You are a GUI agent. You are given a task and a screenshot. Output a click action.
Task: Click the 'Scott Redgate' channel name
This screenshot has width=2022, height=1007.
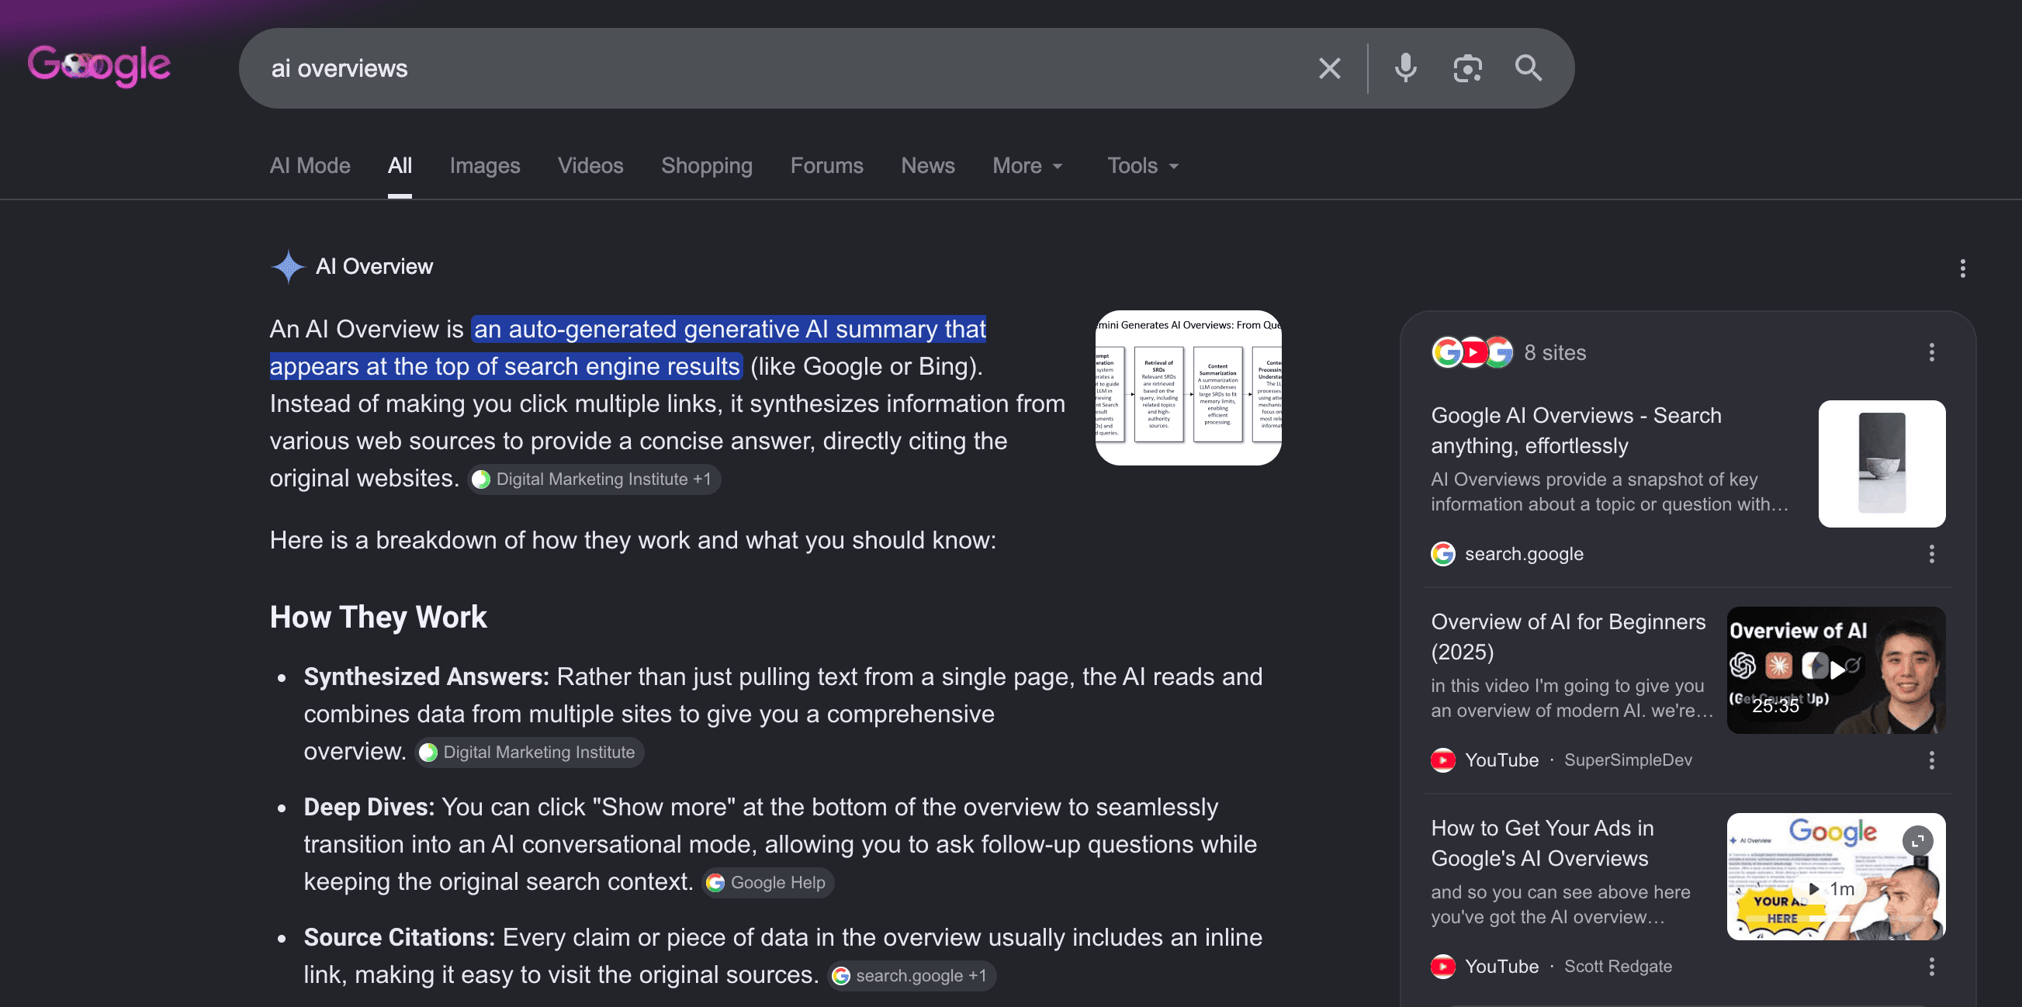1618,966
